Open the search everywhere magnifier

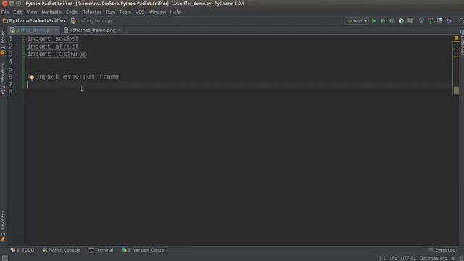(x=461, y=21)
